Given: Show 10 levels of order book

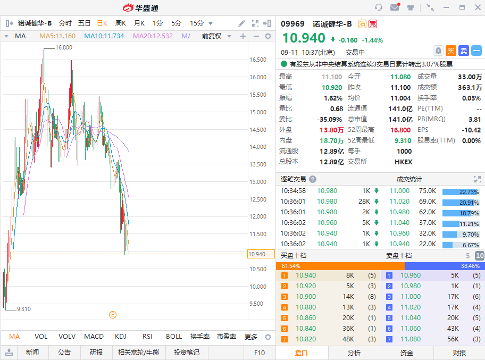Looking at the screenshot, I should coord(480,256).
